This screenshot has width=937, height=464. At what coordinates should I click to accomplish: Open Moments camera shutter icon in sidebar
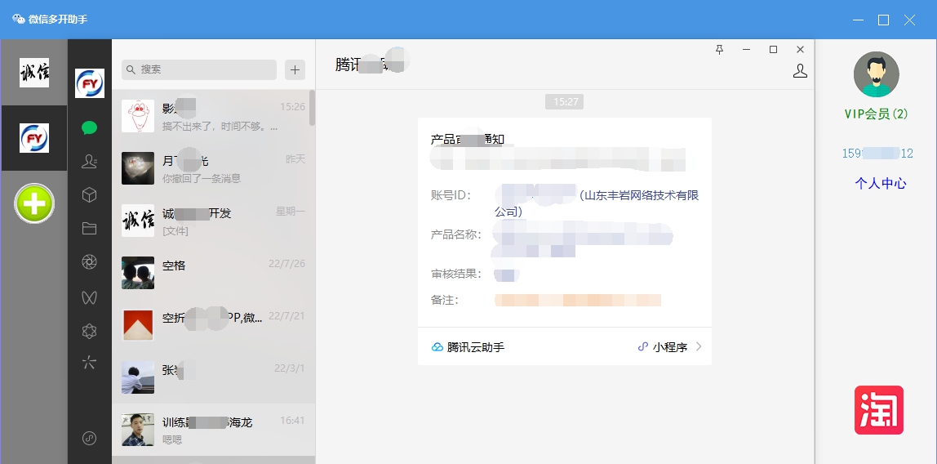(x=90, y=262)
